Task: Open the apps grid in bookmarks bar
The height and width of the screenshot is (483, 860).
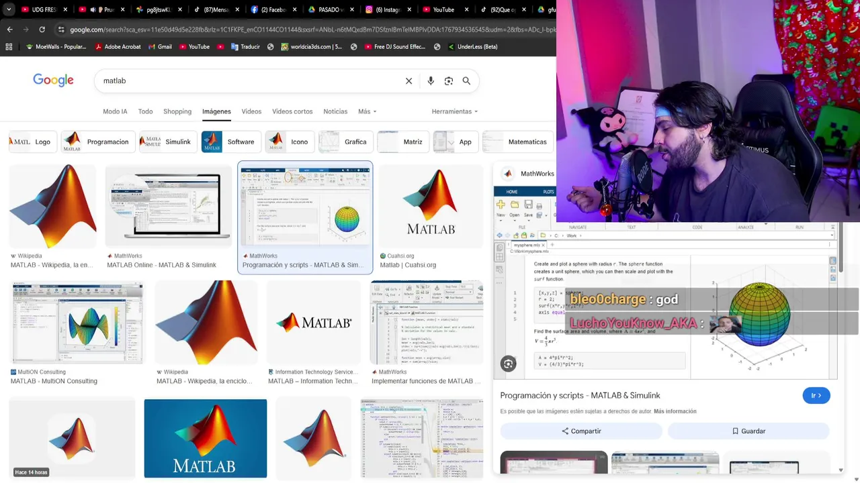Action: pyautogui.click(x=9, y=47)
